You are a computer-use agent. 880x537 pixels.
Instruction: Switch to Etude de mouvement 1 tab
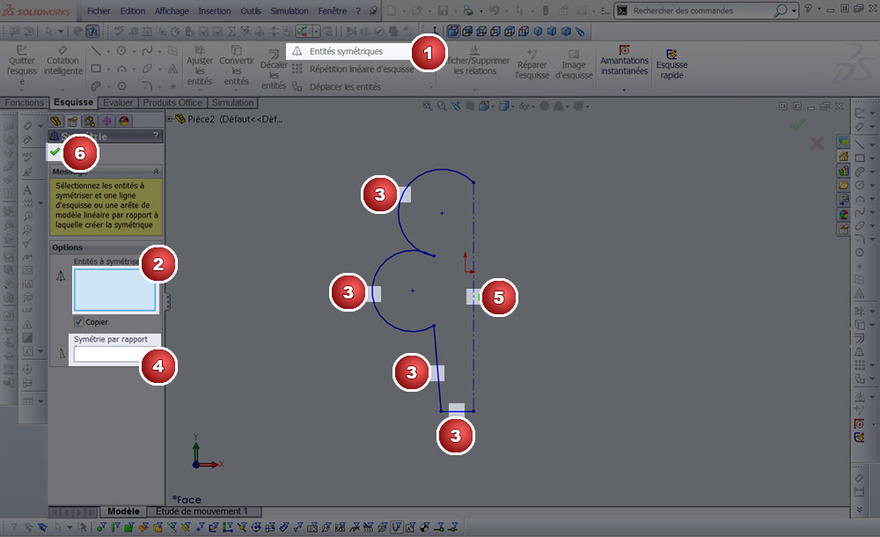(x=202, y=511)
